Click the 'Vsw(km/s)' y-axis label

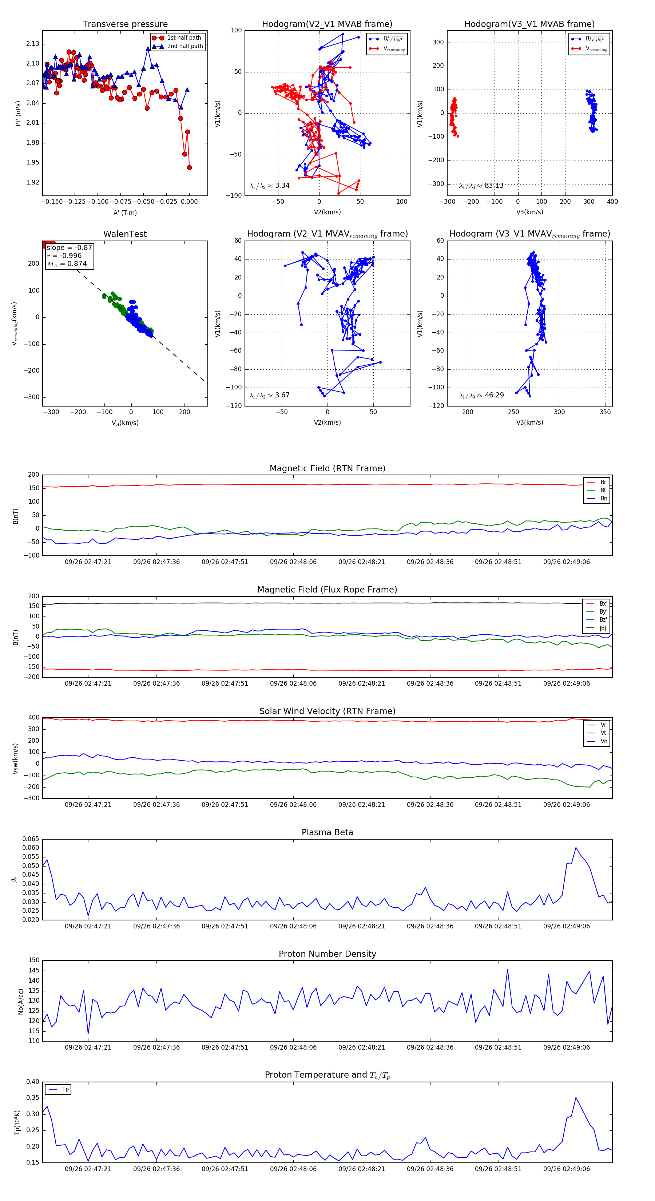15,758
